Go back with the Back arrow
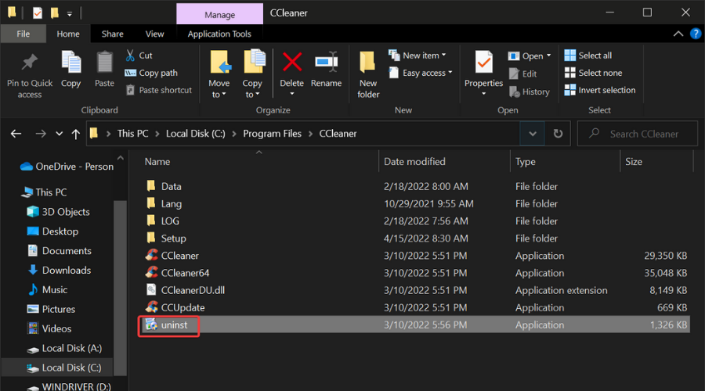 point(16,133)
